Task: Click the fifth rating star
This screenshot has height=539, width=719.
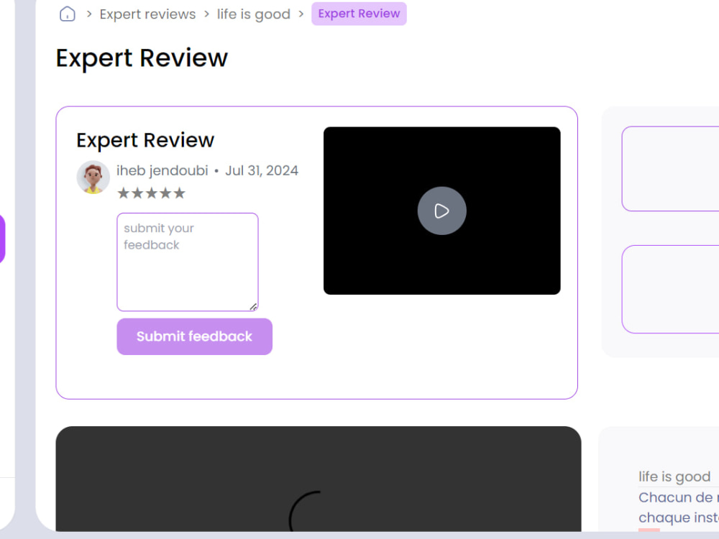Action: coord(179,193)
